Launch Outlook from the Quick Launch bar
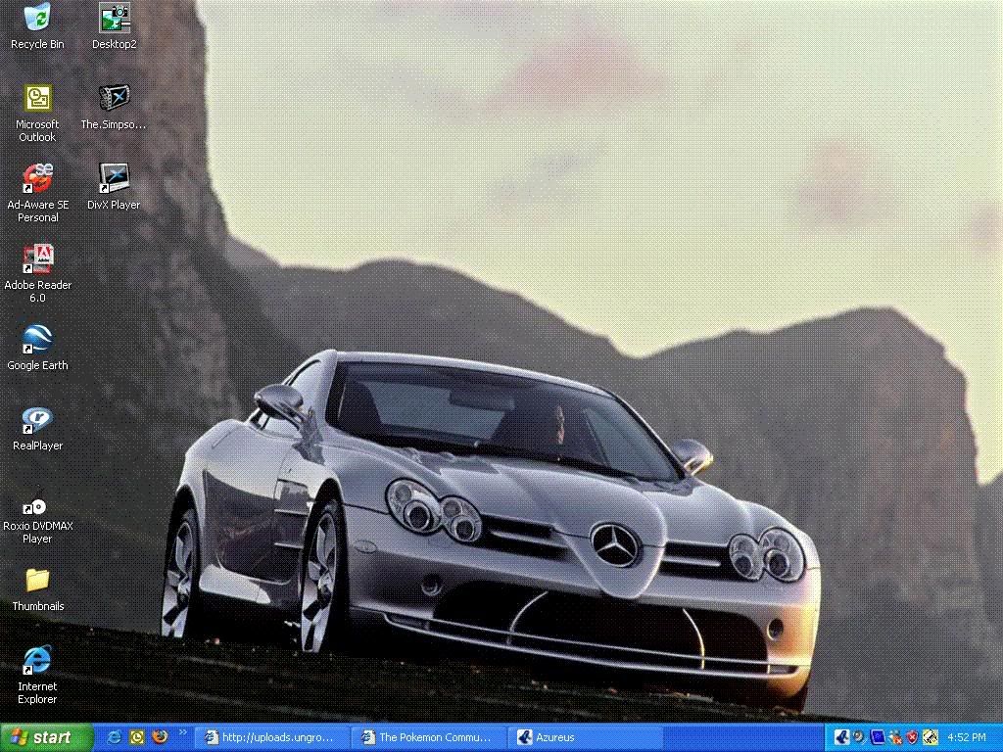The height and width of the screenshot is (752, 1003). coord(137,737)
